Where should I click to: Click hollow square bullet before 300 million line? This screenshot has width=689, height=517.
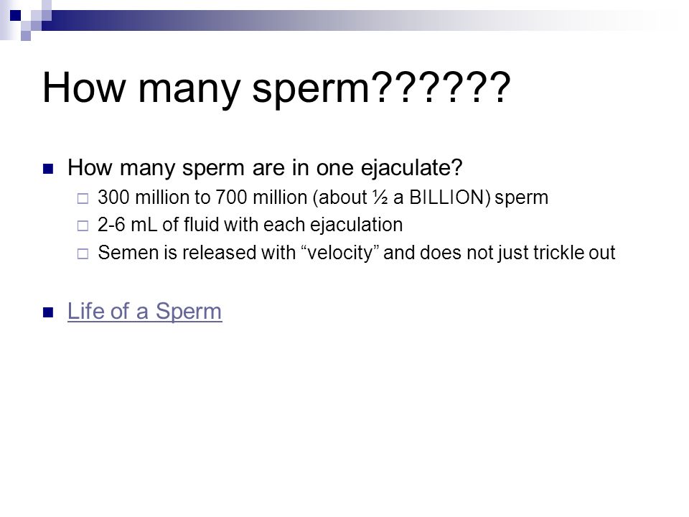tap(83, 199)
